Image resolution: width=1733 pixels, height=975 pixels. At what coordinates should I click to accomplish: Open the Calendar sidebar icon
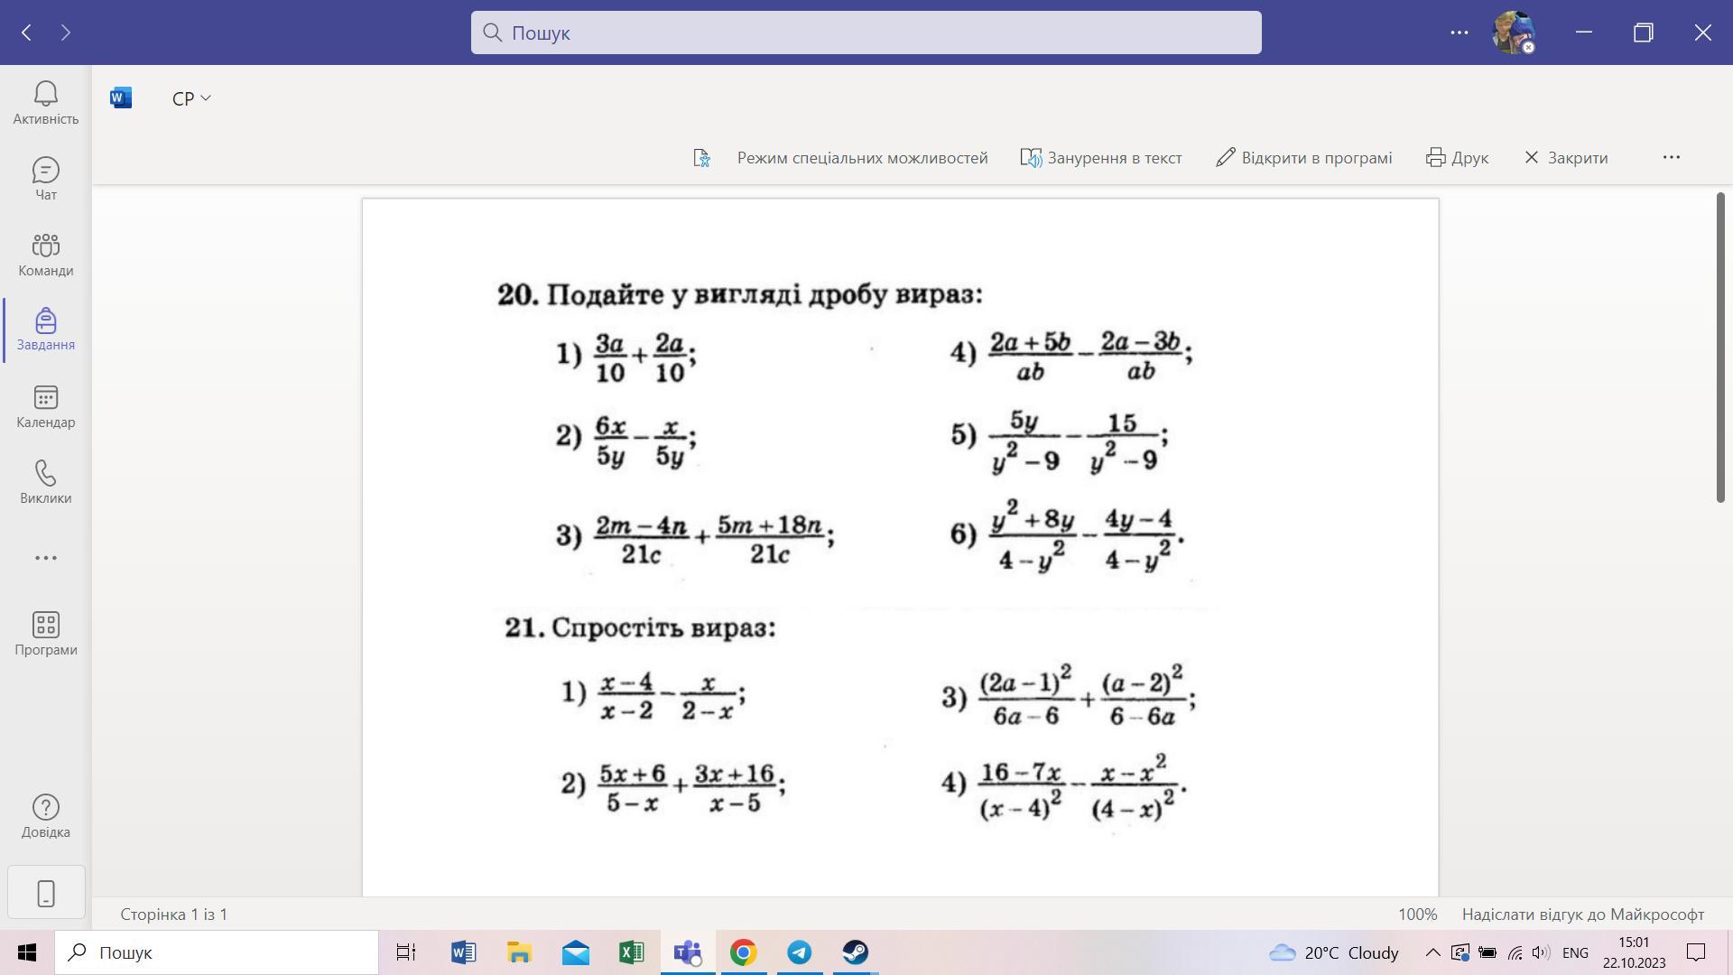coord(45,398)
